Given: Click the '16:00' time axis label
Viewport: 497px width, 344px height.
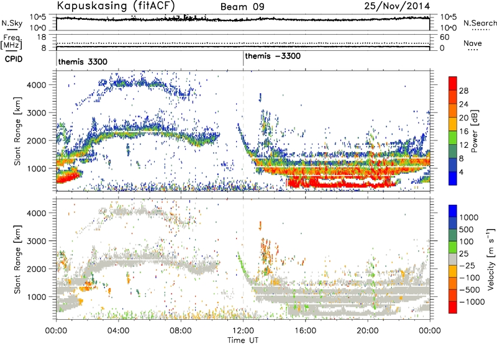Looking at the screenshot, I should (x=305, y=331).
